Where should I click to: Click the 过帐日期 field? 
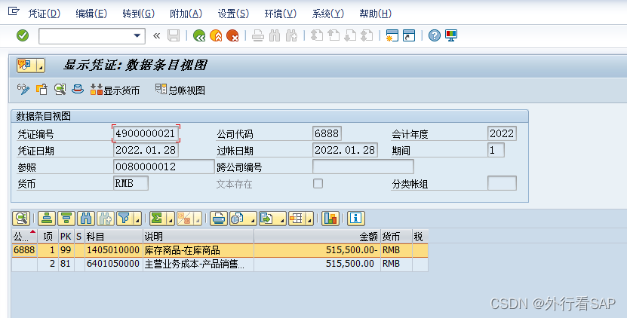(345, 150)
